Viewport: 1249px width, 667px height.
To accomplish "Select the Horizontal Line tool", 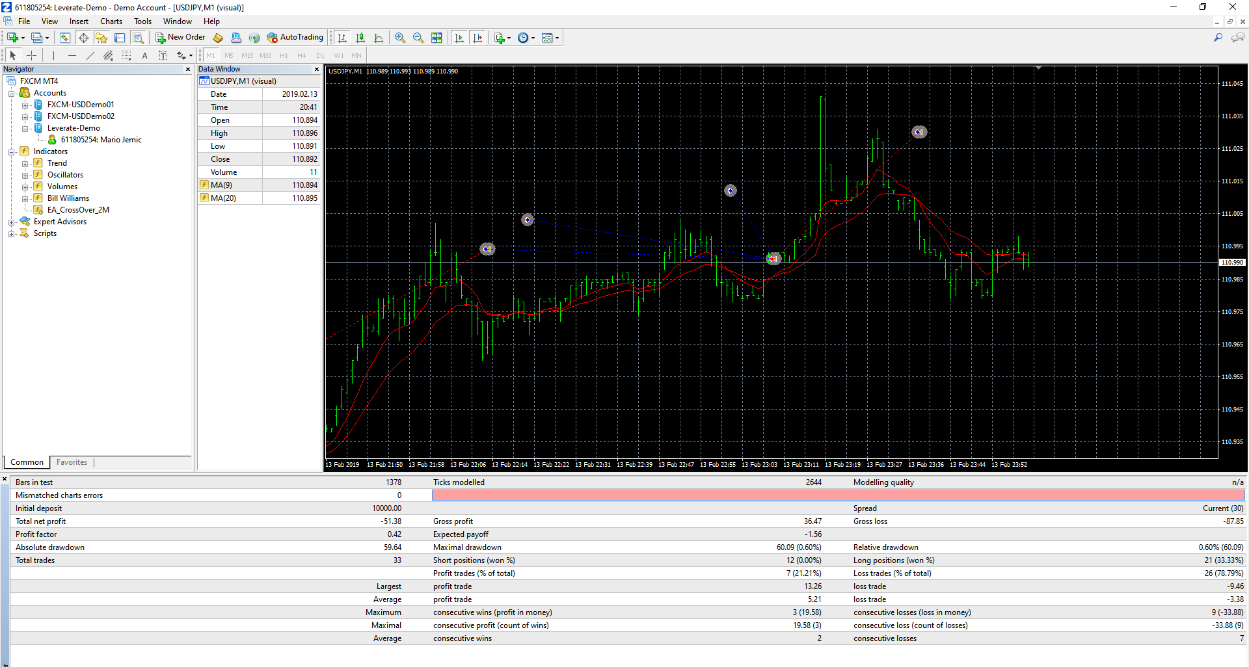I will [72, 55].
